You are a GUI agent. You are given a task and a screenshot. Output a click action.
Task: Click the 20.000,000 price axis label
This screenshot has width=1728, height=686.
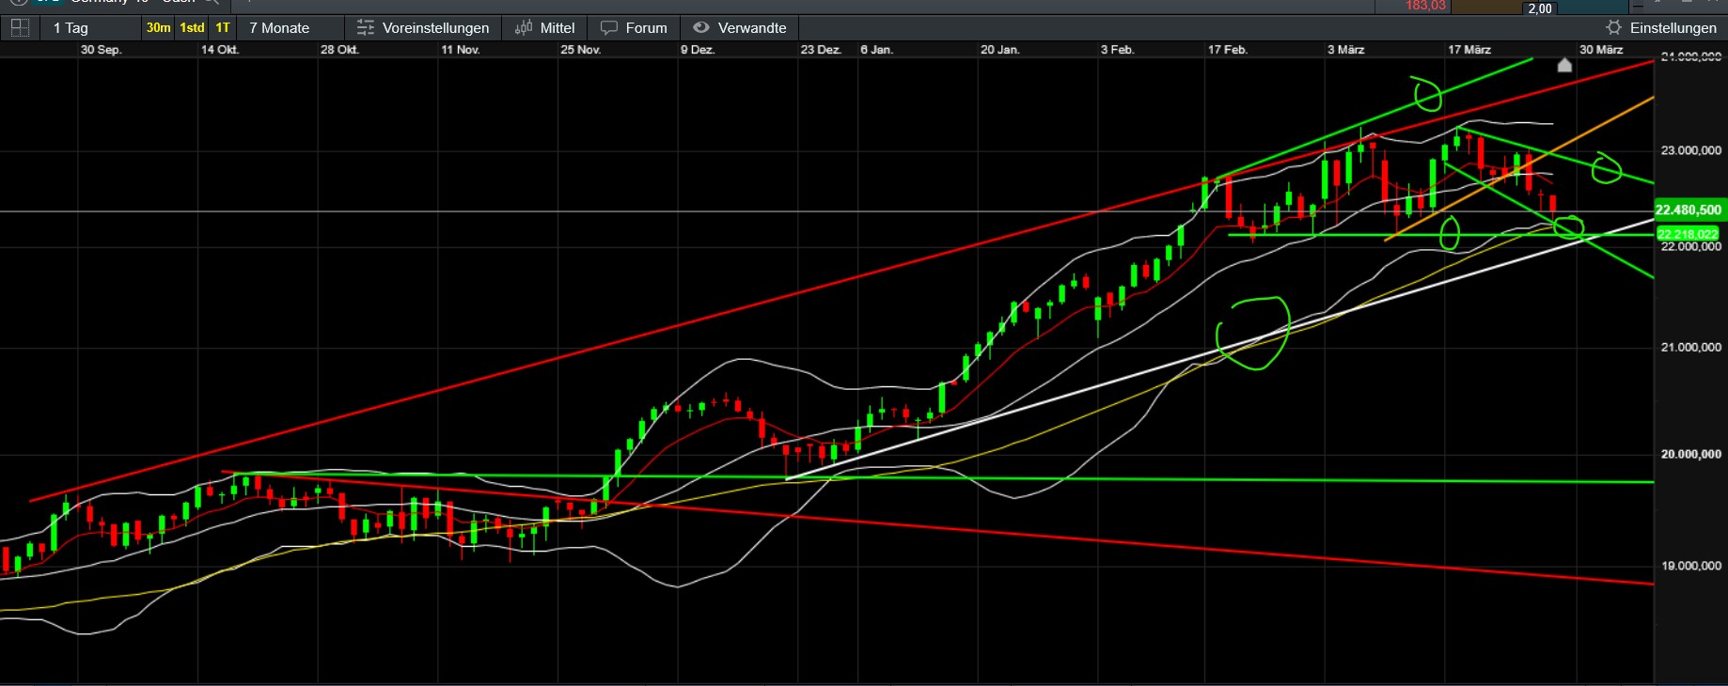coord(1691,454)
